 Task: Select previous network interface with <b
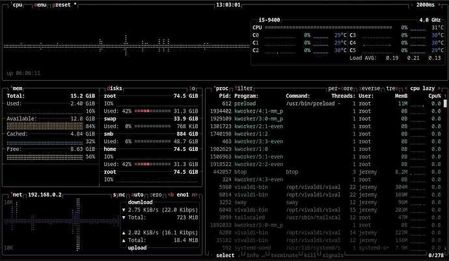click(171, 195)
